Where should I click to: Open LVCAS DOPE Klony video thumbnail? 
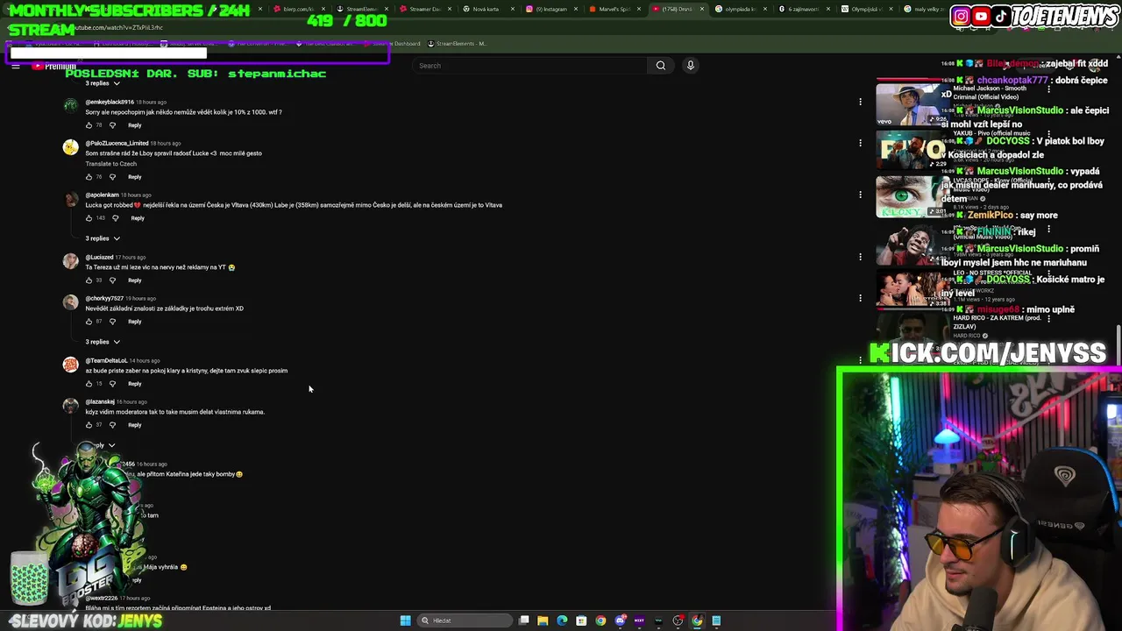913,196
